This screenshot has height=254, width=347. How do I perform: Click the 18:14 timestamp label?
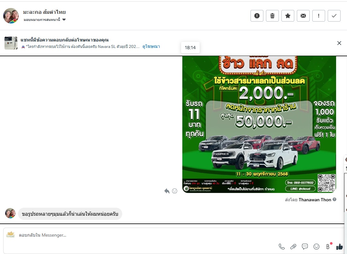tap(190, 48)
